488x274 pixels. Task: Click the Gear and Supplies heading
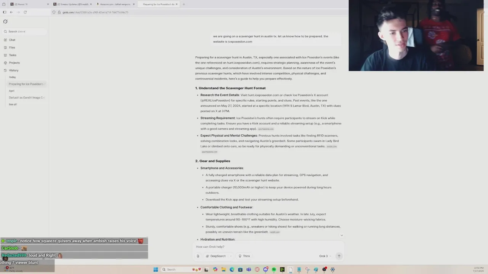point(213,161)
